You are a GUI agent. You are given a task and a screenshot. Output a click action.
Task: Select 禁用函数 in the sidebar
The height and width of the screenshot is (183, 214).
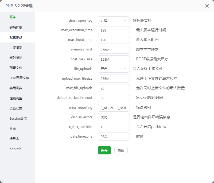[x=16, y=88]
